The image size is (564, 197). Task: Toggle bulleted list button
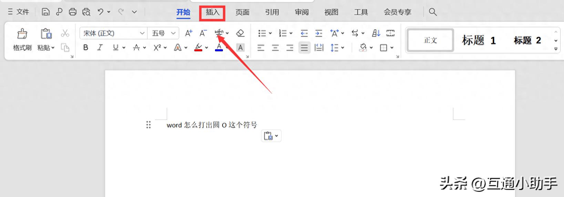262,33
